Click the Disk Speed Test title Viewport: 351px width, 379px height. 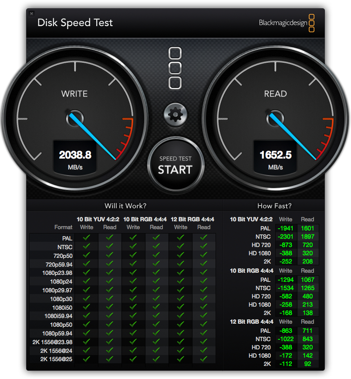tap(75, 23)
